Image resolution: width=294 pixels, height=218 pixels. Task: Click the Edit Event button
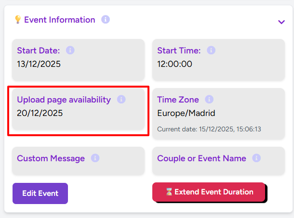click(x=40, y=193)
